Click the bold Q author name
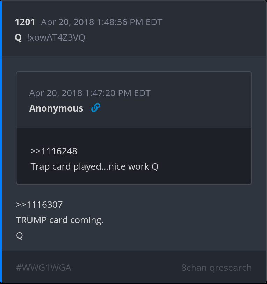 (18, 38)
